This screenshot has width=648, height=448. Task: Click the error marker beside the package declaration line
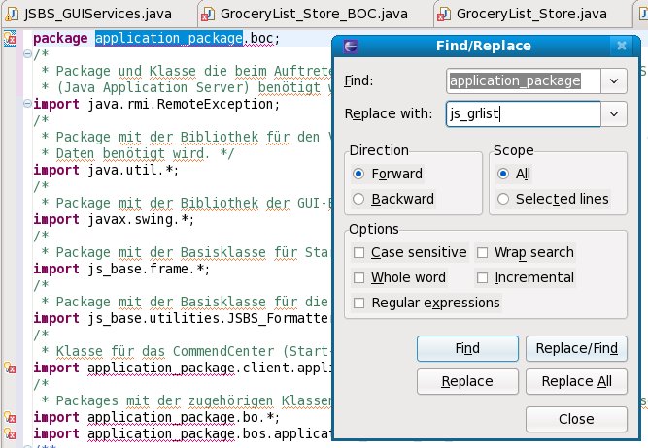tap(9, 39)
